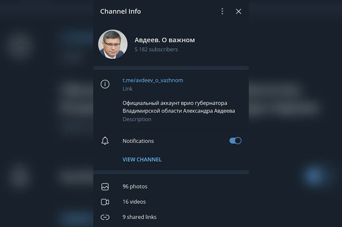Screen dimensions: 342x227
Task: Click the bell notifications icon
Action: pyautogui.click(x=105, y=141)
